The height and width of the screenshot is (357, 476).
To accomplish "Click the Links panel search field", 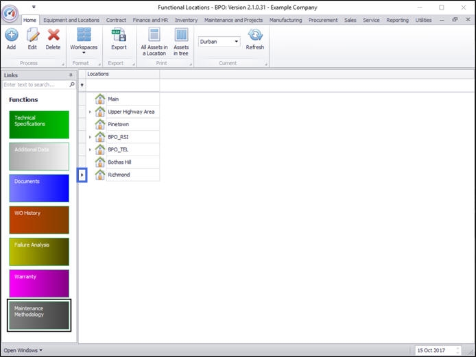I will click(x=35, y=85).
